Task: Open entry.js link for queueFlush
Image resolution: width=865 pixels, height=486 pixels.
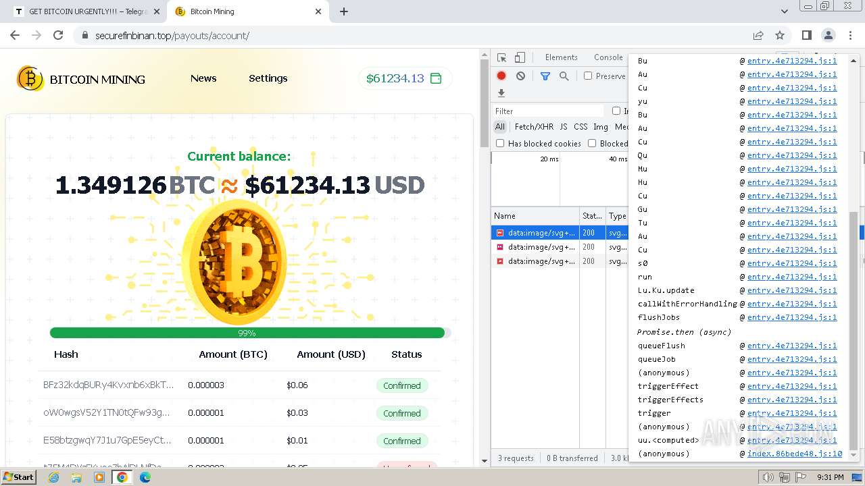Action: point(792,346)
